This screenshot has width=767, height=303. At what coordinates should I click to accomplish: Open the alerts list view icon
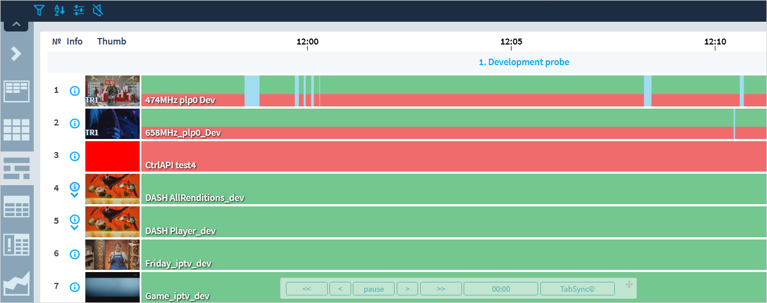pos(16,244)
